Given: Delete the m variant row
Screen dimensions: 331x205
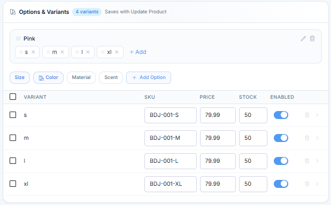Looking at the screenshot, I should (307, 138).
